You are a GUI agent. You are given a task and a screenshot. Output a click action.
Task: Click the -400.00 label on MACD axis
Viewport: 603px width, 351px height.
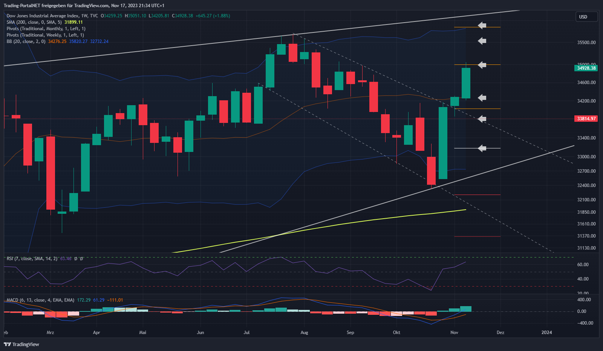point(585,323)
